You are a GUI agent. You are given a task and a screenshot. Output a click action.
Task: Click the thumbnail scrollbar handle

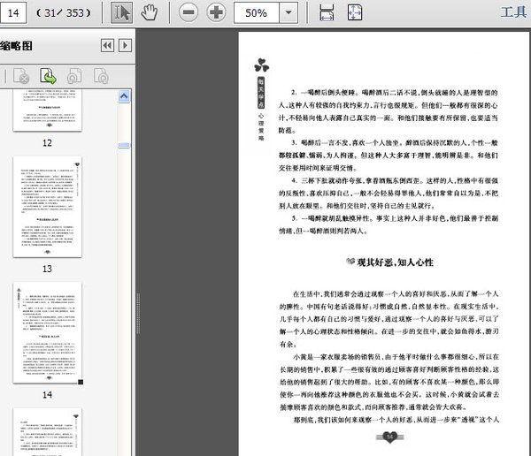124,146
